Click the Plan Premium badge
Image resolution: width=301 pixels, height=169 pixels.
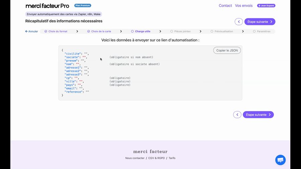click(x=83, y=6)
